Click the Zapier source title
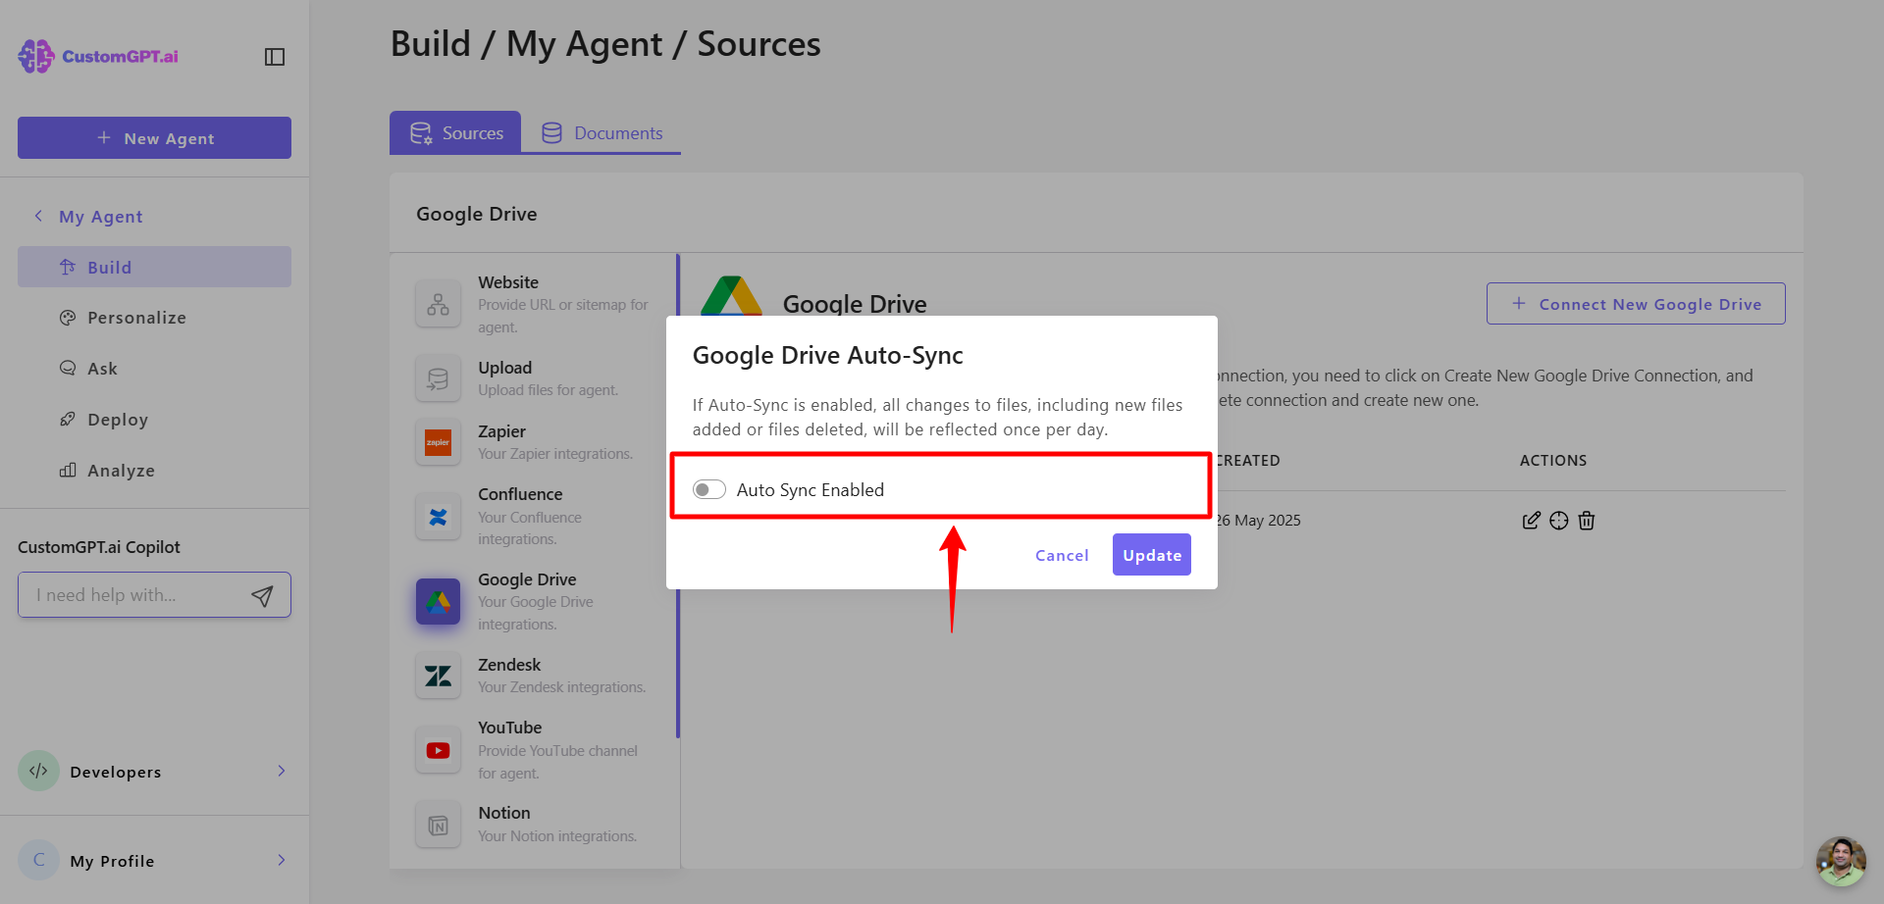This screenshot has width=1884, height=904. (x=502, y=431)
